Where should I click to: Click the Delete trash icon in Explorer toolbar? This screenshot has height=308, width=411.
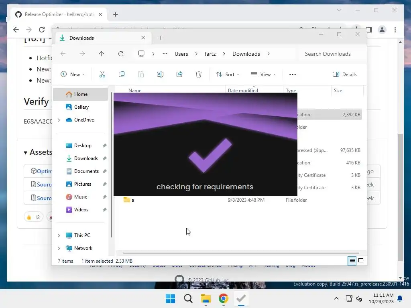(199, 74)
